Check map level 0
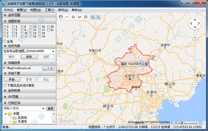The width and height of the screenshot is (208, 131). (x=5, y=27)
